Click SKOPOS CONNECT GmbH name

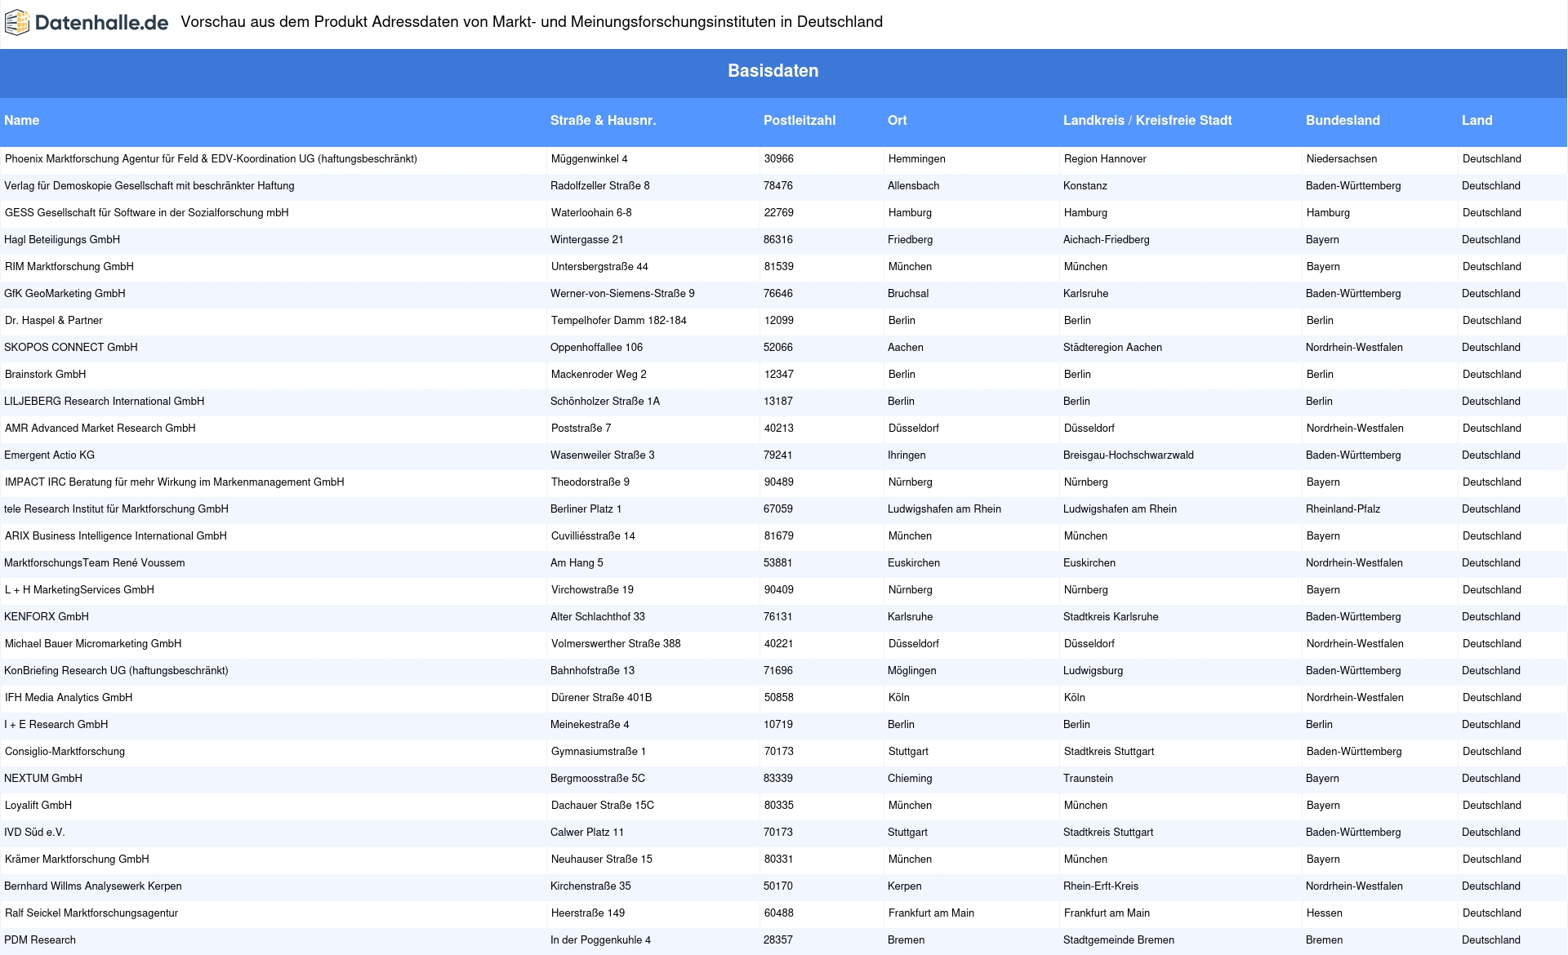71,348
